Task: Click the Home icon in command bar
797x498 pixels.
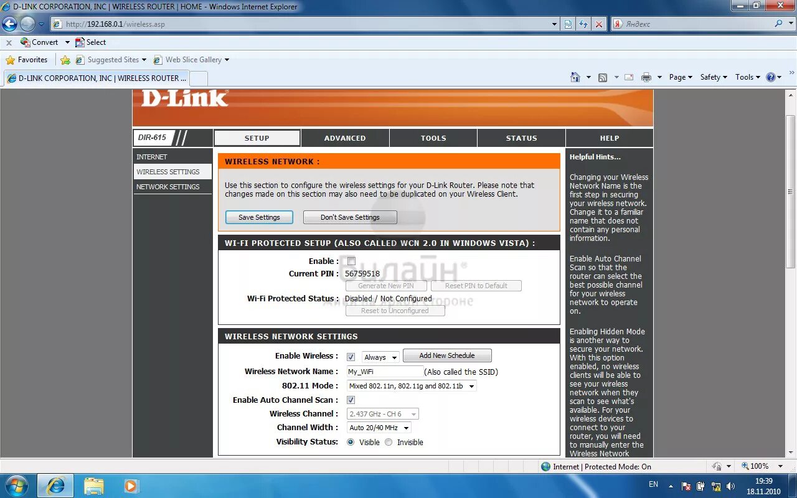Action: pyautogui.click(x=575, y=77)
